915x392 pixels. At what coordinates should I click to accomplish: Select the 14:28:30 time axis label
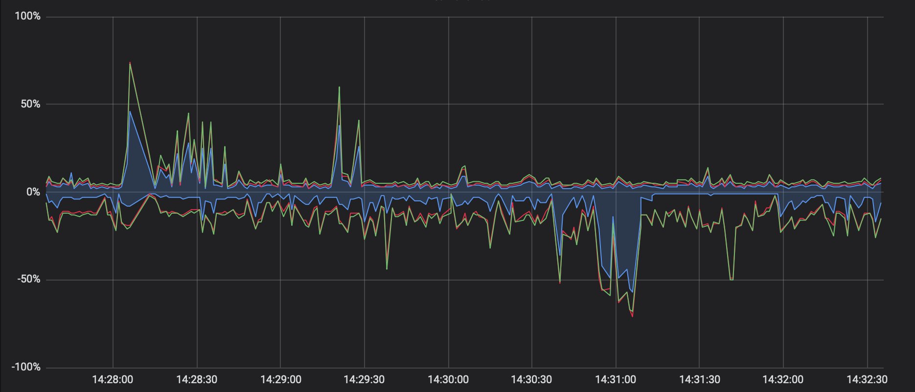(197, 379)
